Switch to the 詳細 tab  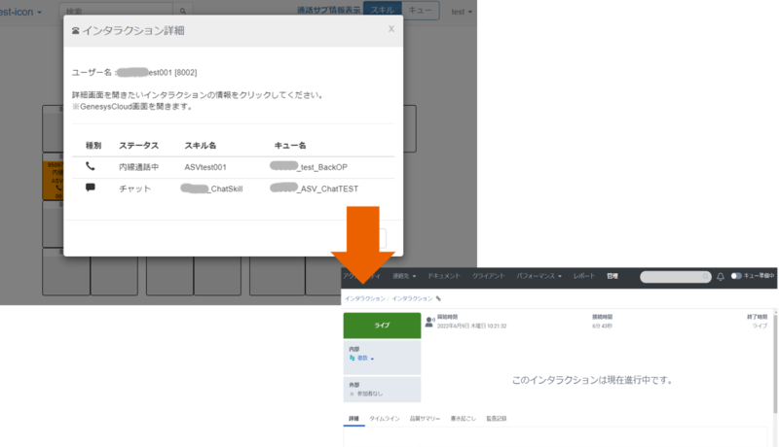coord(353,419)
